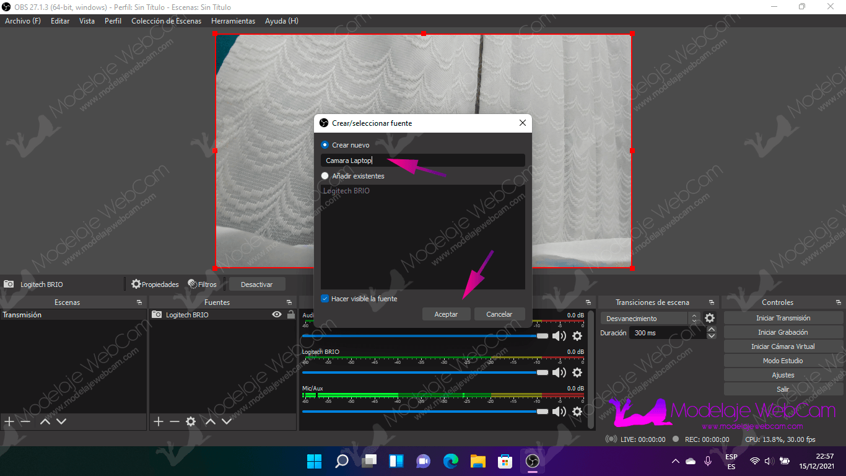This screenshot has width=846, height=476.
Task: Click the Aceptar button
Action: click(446, 314)
